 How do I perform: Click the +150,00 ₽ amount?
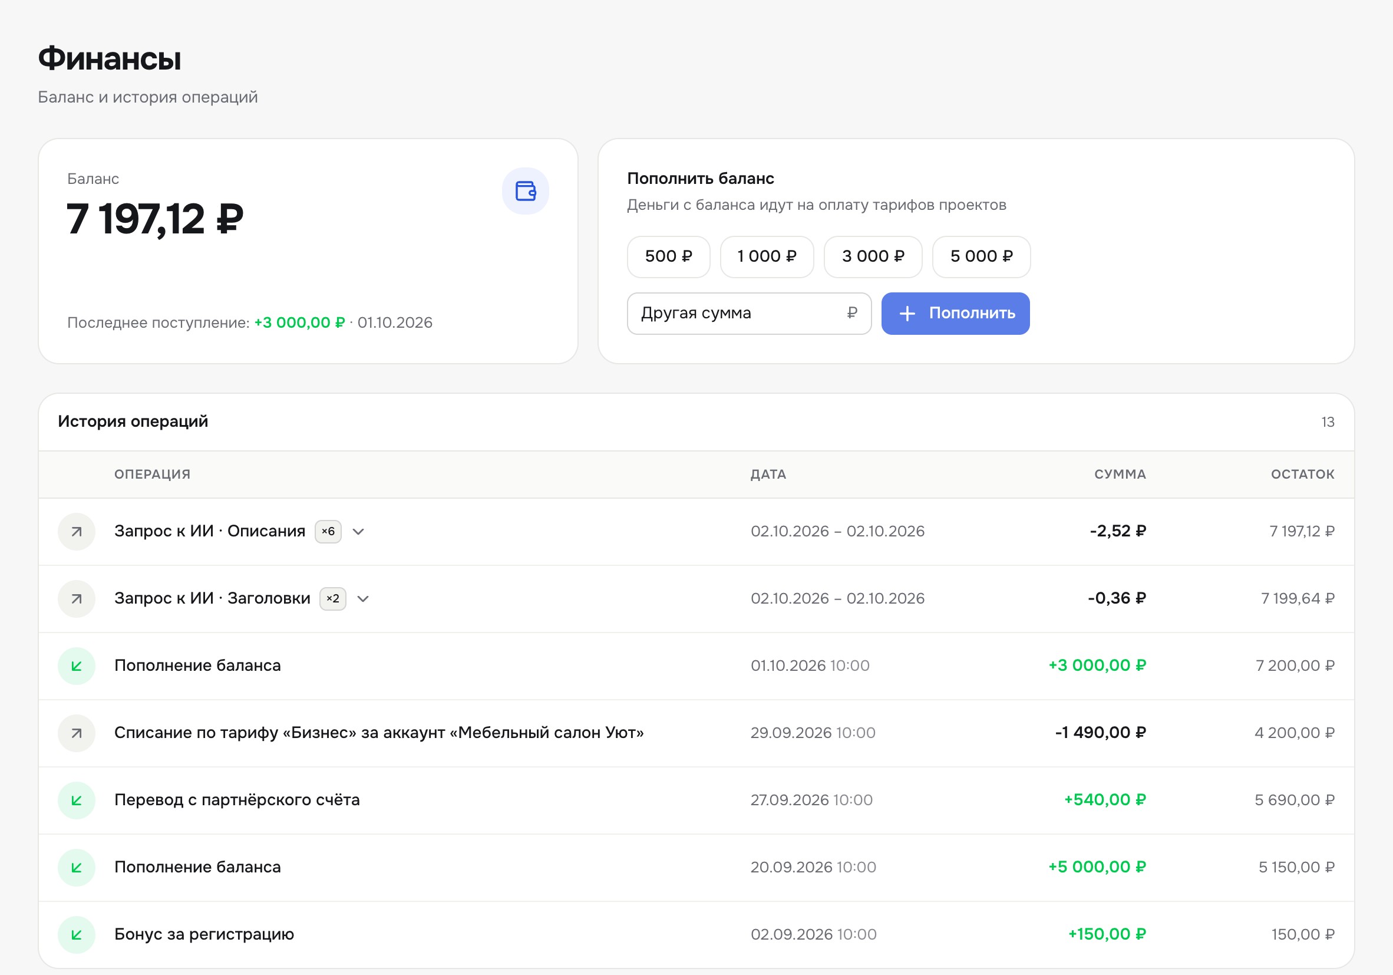1107,935
